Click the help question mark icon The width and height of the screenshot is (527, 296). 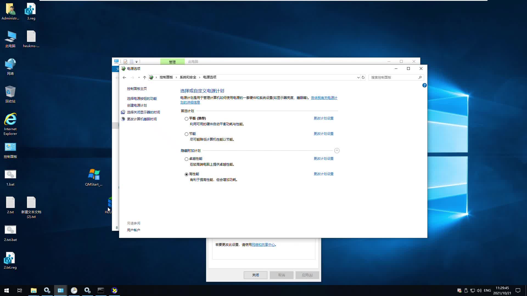(424, 85)
